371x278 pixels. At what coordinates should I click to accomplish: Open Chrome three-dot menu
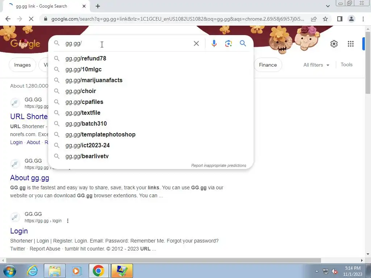363,19
